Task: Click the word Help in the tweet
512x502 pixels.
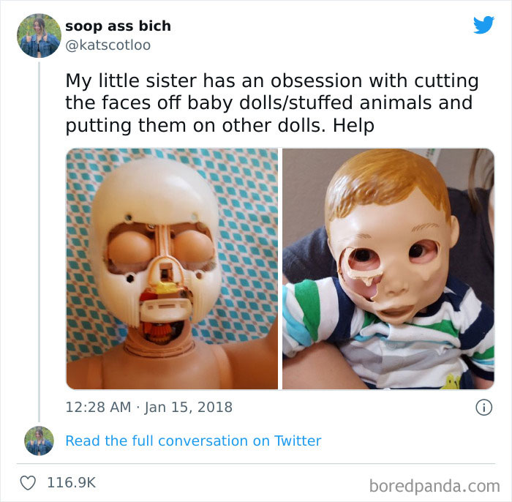Action: [x=353, y=125]
